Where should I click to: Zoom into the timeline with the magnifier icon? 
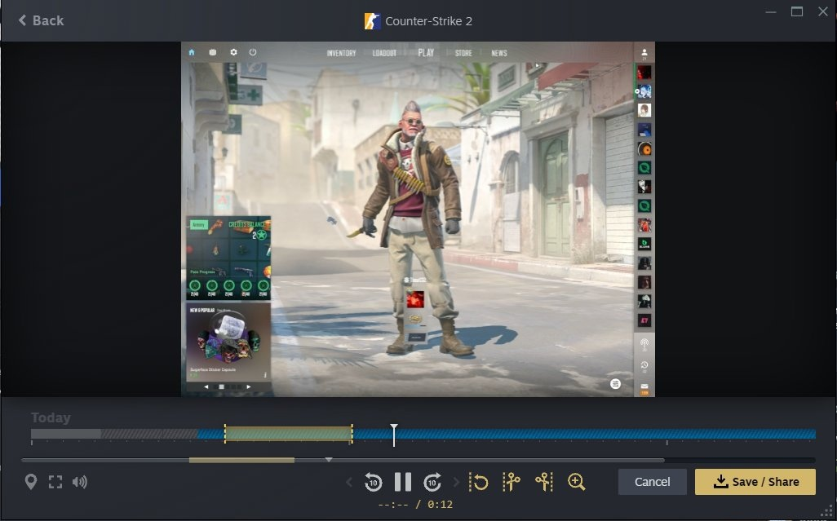pos(577,482)
